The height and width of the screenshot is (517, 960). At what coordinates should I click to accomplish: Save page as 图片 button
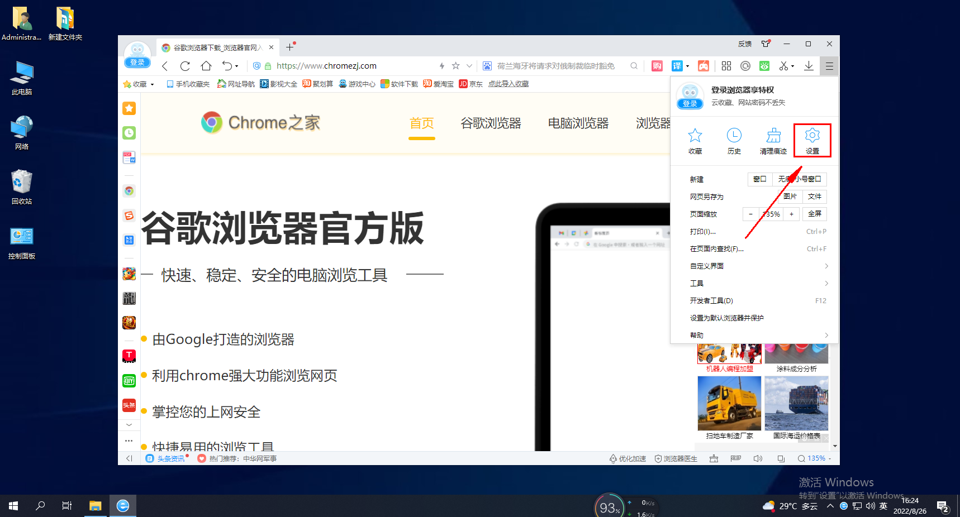click(790, 197)
